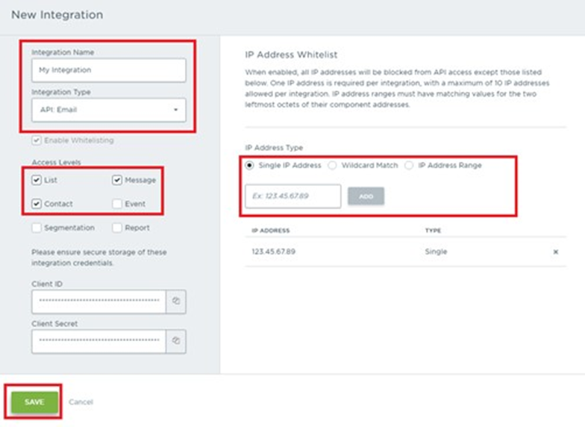585x427 pixels.
Task: Select Single IP Address radio option
Action: pyautogui.click(x=249, y=165)
